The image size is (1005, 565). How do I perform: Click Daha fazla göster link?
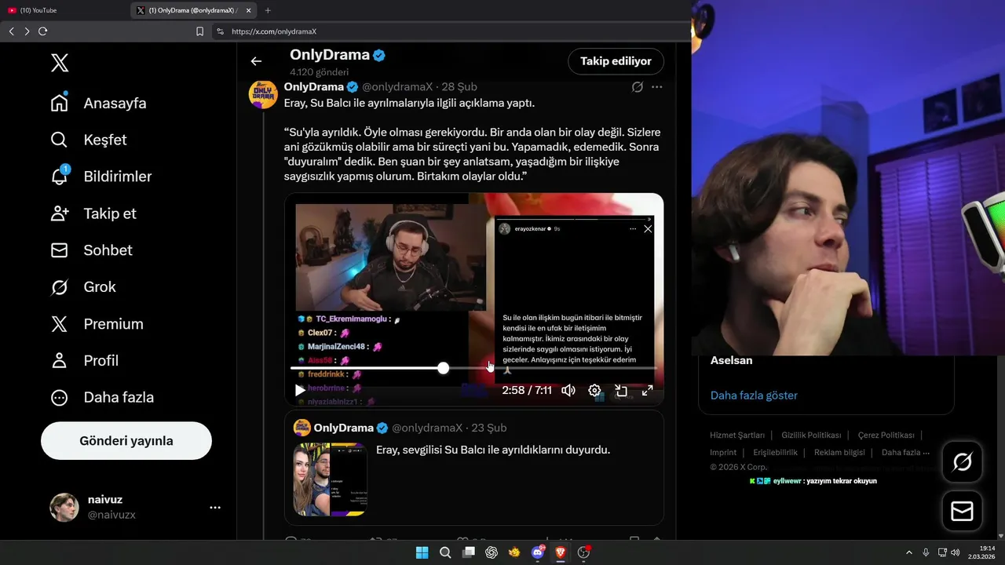coord(754,395)
